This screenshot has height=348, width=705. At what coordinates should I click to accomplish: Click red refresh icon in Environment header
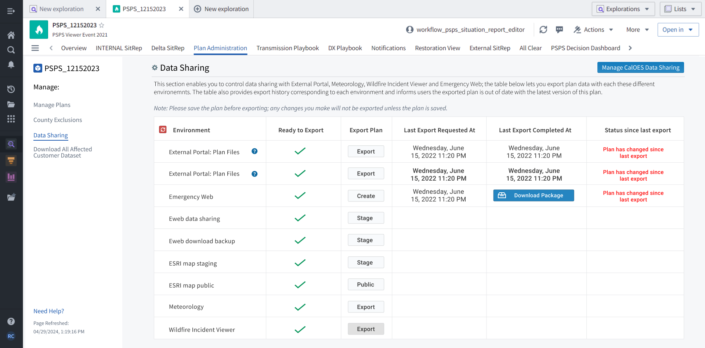tap(163, 130)
